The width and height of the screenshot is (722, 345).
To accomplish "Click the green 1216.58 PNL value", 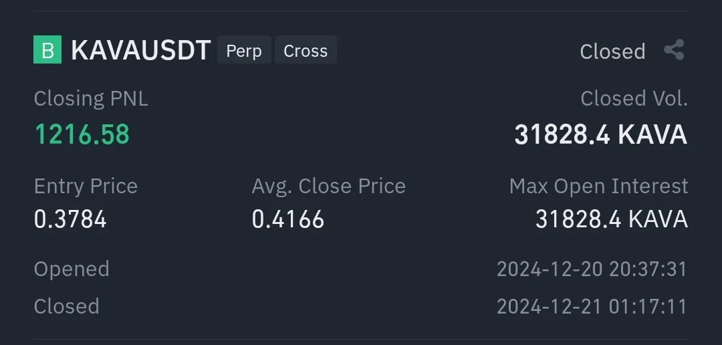I will 82,134.
